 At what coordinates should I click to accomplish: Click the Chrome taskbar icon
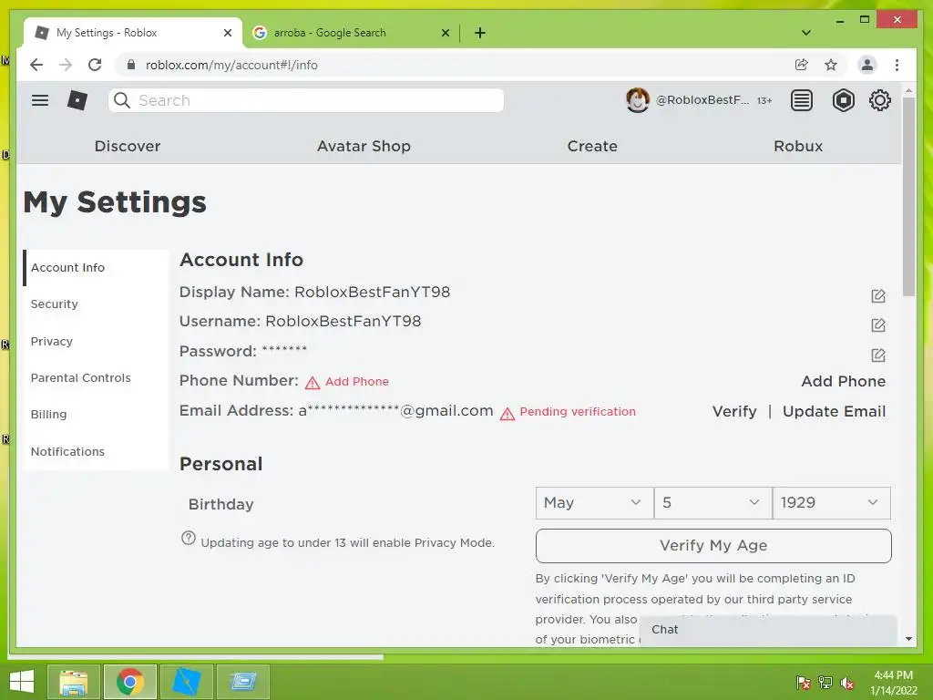[130, 682]
